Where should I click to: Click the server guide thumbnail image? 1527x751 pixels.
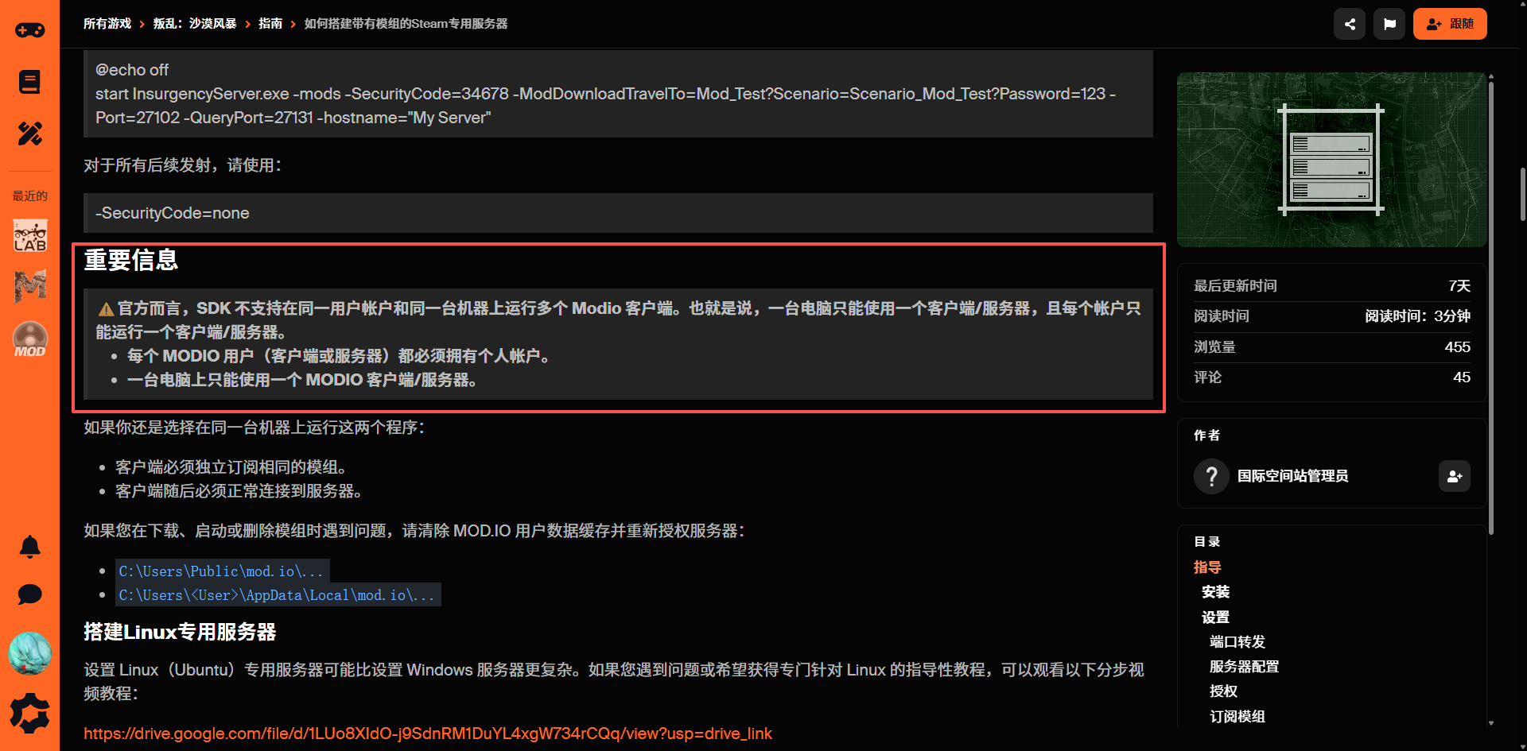(1331, 160)
